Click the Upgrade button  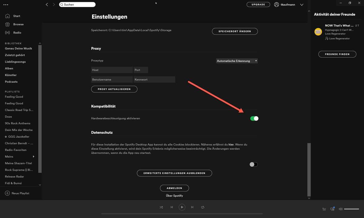pyautogui.click(x=258, y=5)
